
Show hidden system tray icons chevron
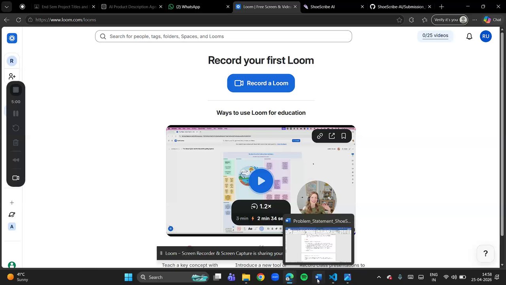379,277
